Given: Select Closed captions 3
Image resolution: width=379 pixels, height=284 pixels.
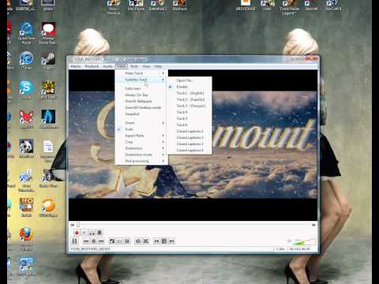Looking at the screenshot, I should point(189,144).
